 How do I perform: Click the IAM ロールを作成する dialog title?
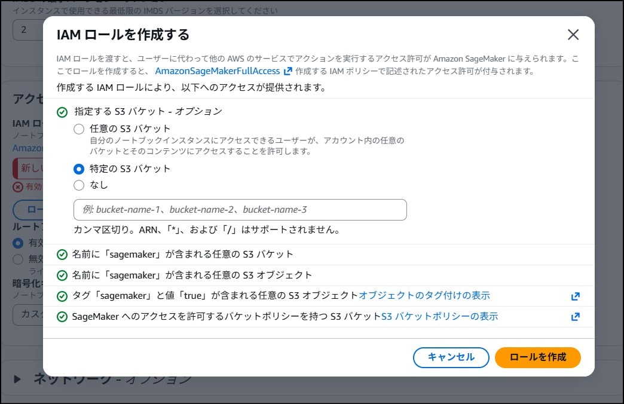point(123,35)
